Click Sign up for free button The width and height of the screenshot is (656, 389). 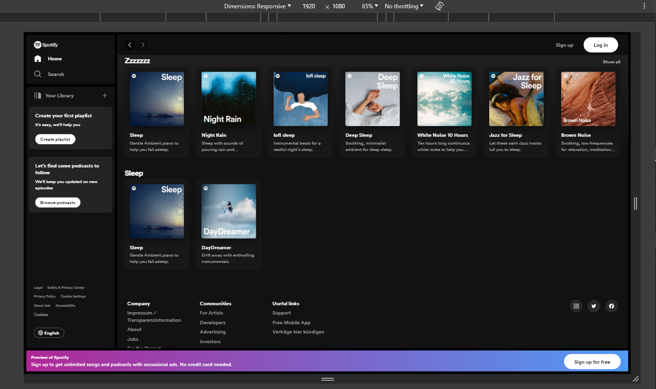coord(592,362)
